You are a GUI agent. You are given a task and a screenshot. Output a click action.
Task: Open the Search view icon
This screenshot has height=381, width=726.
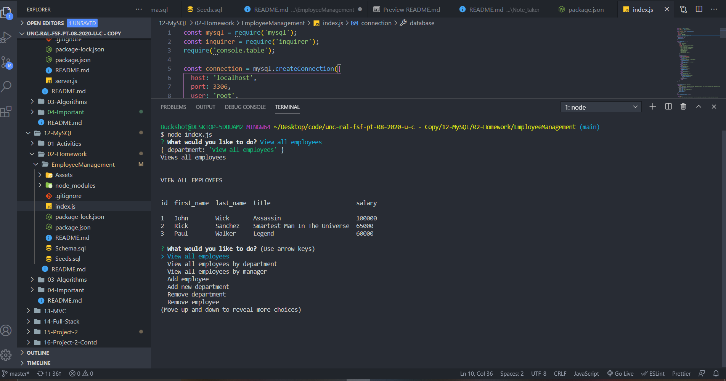click(x=6, y=86)
